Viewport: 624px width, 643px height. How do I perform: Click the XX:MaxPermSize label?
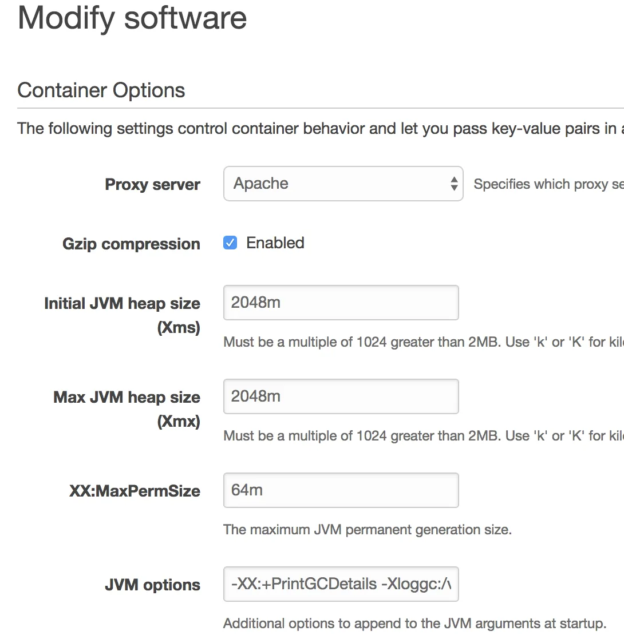tap(135, 491)
